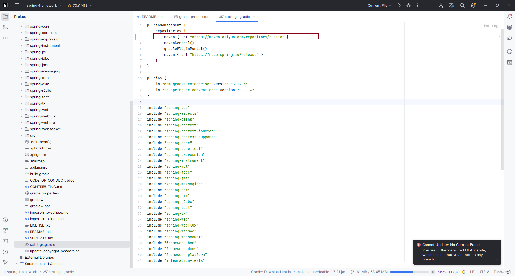Cancel the Gradle download progress
Image resolution: width=515 pixels, height=276 pixels.
pyautogui.click(x=433, y=272)
